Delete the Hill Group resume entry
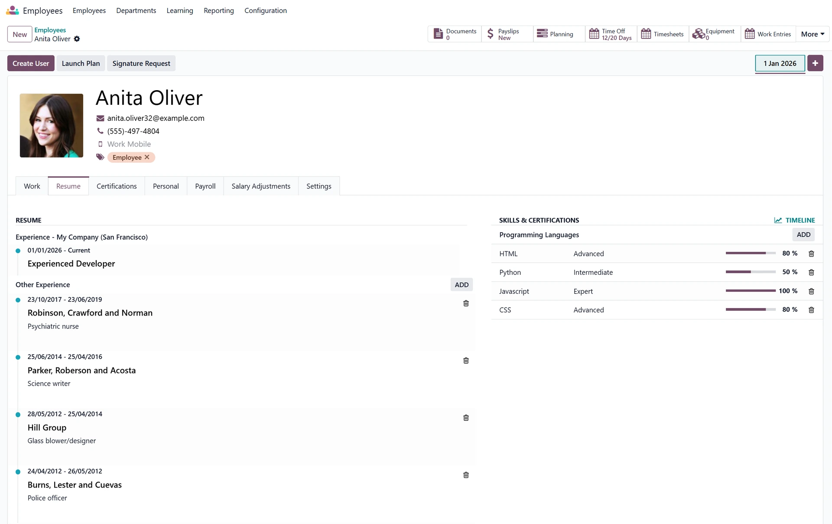832x524 pixels. 466,418
